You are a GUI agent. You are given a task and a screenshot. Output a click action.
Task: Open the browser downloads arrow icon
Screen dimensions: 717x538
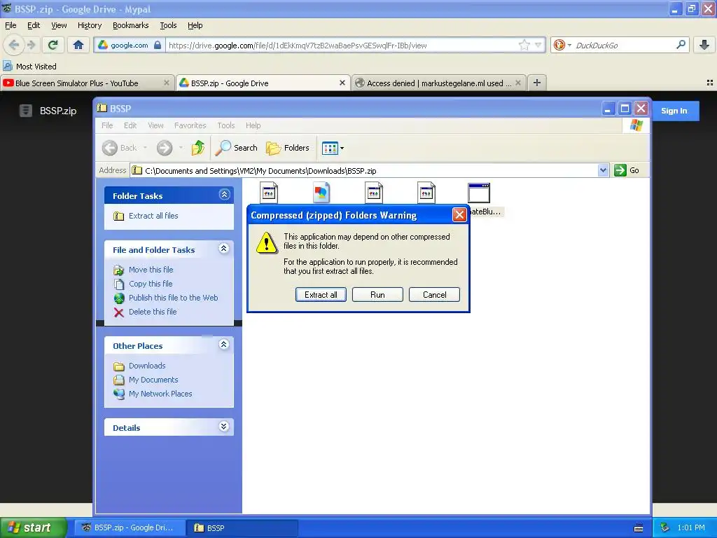coord(704,45)
